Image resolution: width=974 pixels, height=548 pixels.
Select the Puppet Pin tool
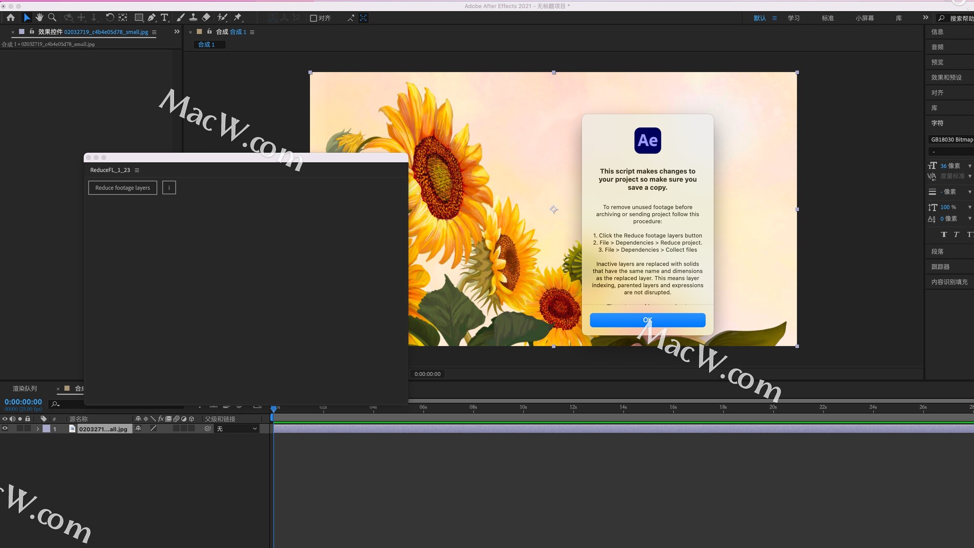click(237, 18)
